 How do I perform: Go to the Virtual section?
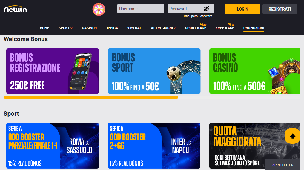tap(134, 28)
